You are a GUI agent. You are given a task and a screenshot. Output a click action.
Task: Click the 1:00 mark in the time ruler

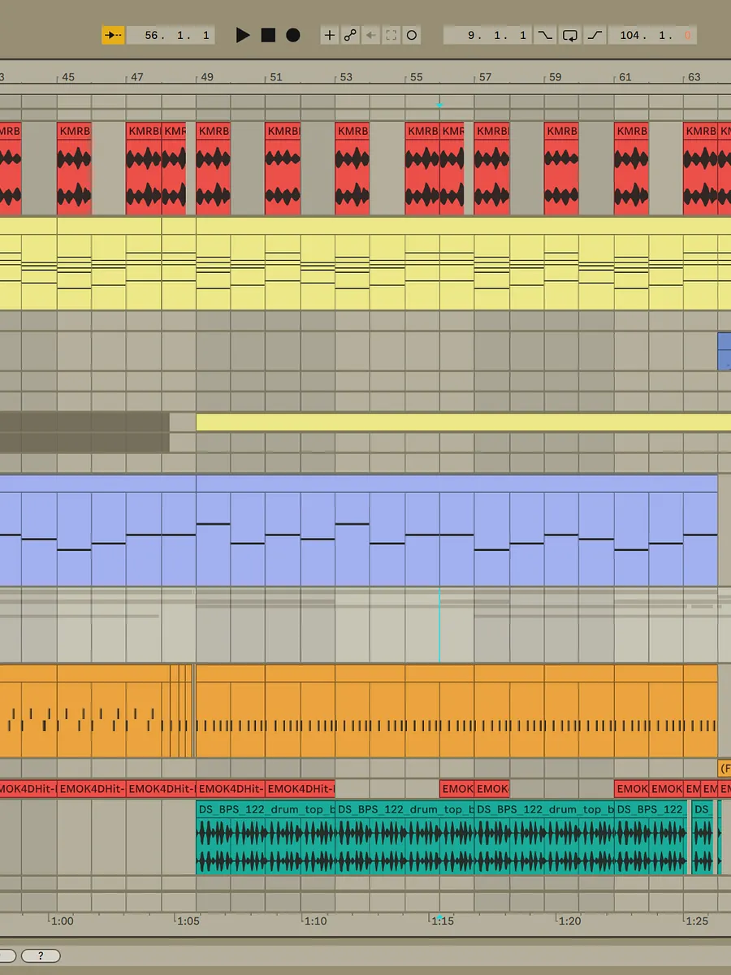point(62,921)
